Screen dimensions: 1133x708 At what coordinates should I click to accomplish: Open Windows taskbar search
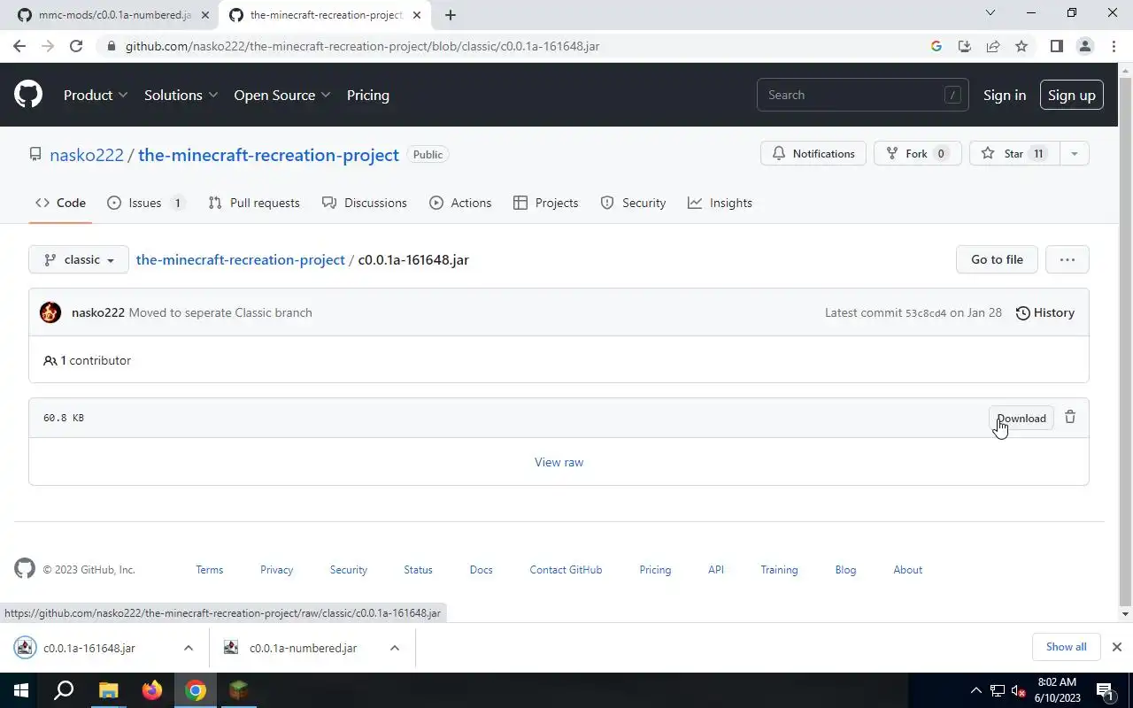(64, 690)
